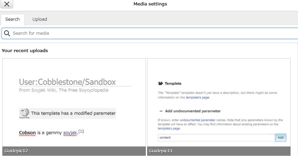Focus the Search for media field
298x156 pixels.
150,33
